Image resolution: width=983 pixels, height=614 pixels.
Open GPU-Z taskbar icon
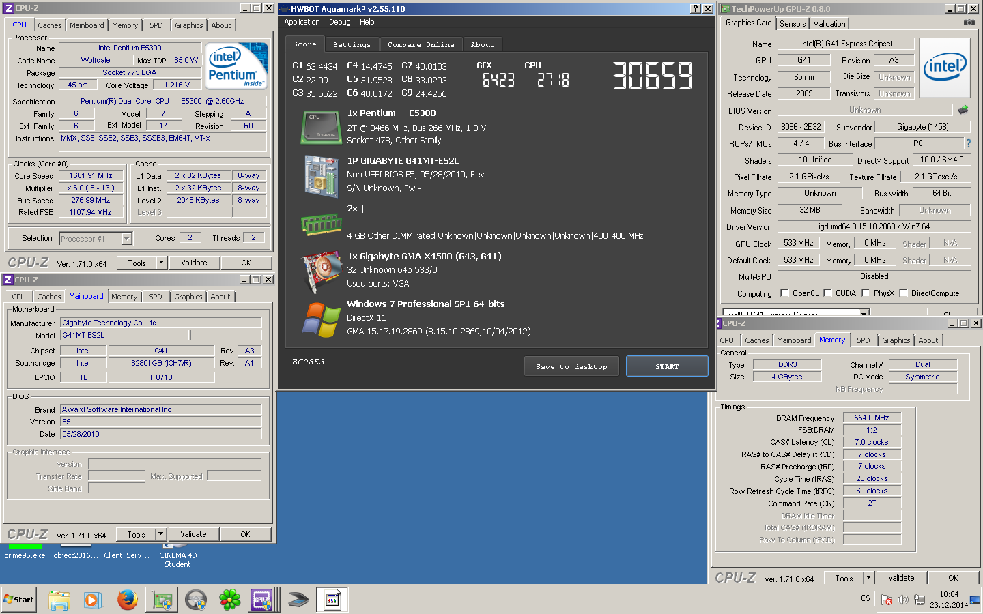[x=162, y=600]
